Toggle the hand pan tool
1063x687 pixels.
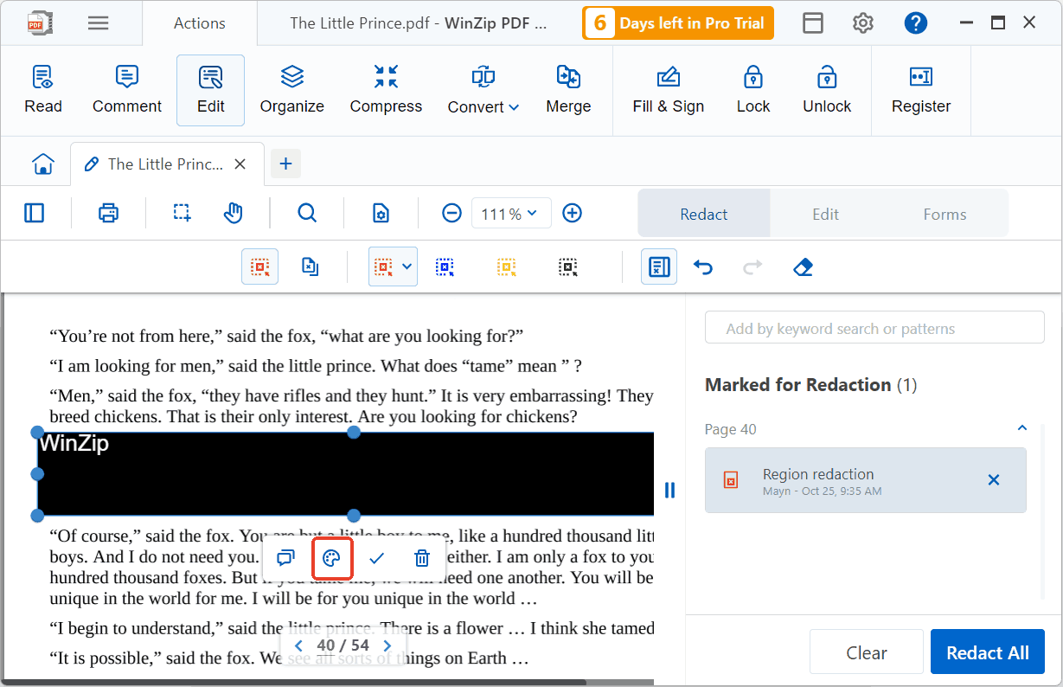pyautogui.click(x=233, y=213)
